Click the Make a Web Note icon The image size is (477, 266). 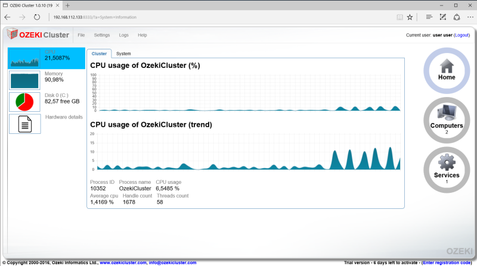tap(443, 17)
